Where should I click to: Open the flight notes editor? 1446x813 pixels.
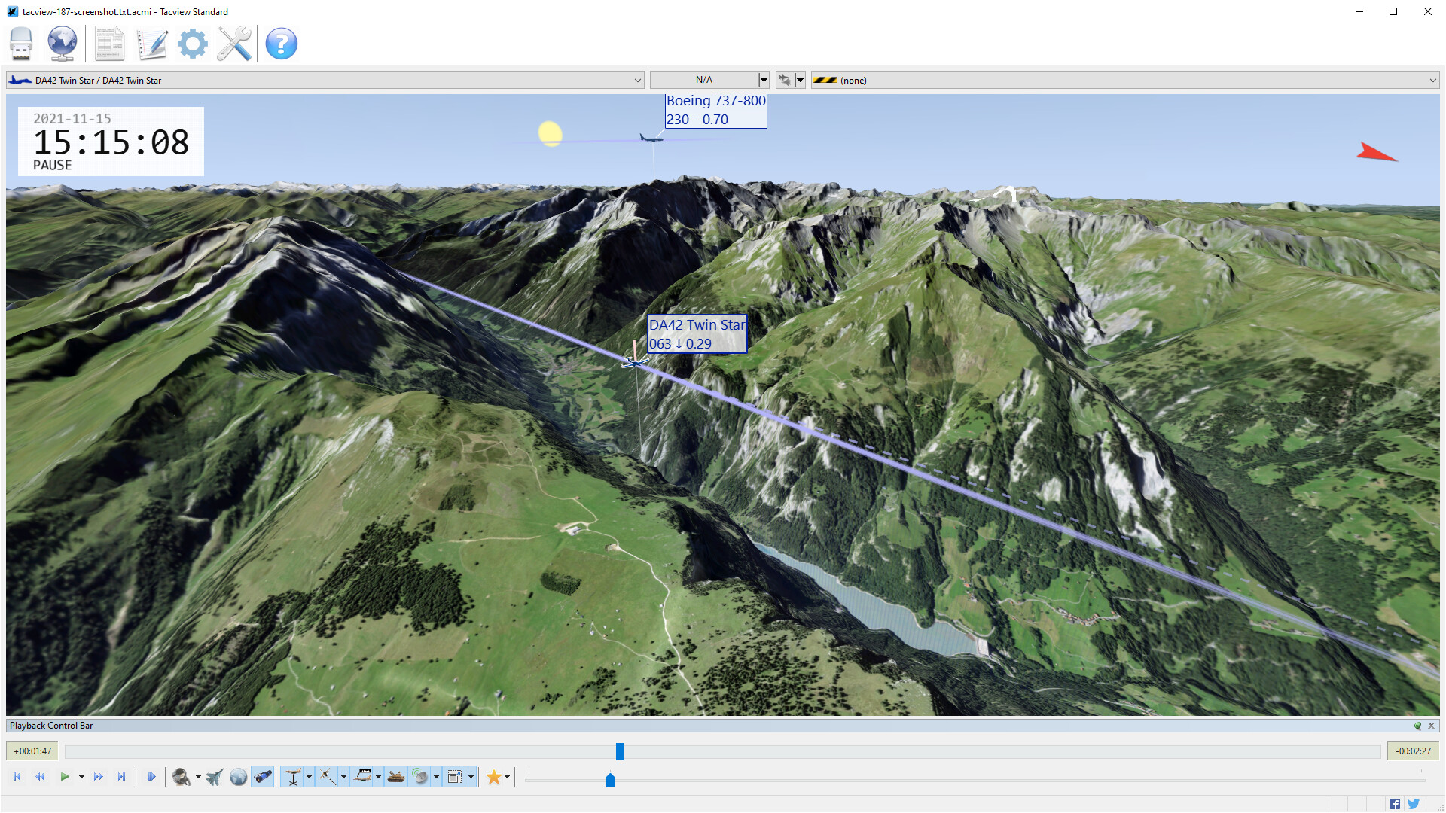[151, 44]
